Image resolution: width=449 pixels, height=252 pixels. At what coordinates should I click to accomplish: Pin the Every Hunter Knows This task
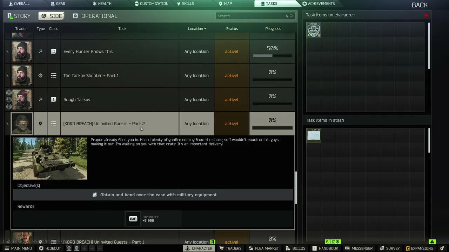click(x=7, y=51)
